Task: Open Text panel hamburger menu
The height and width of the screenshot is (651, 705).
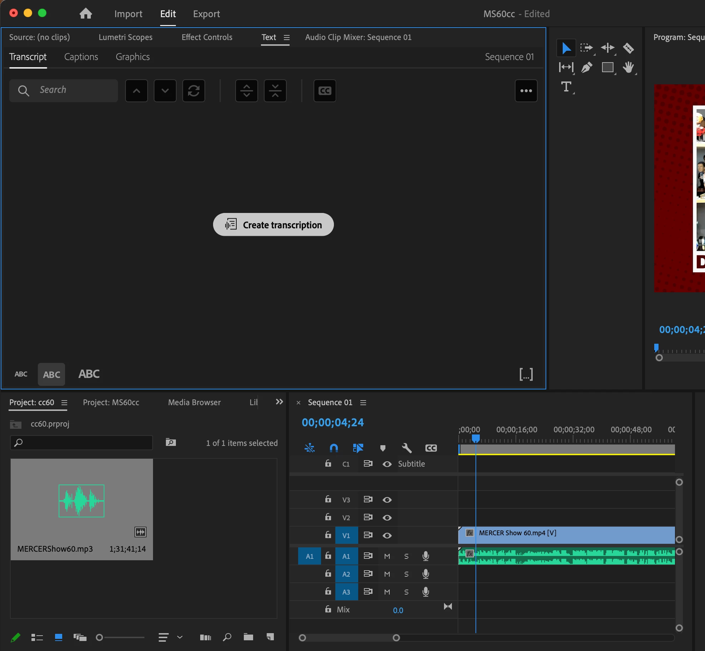Action: click(286, 38)
